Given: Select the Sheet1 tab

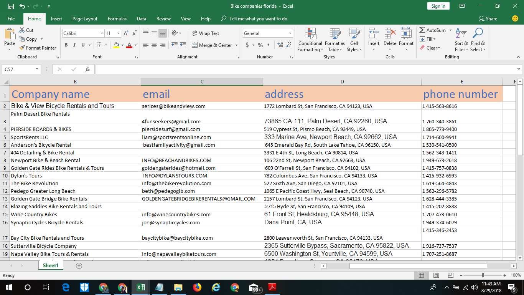Looking at the screenshot, I should pos(50,265).
